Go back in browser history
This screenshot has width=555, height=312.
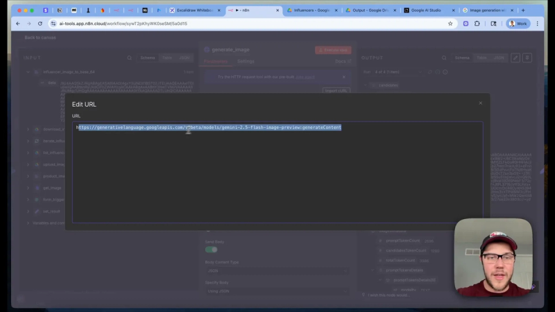tap(18, 24)
